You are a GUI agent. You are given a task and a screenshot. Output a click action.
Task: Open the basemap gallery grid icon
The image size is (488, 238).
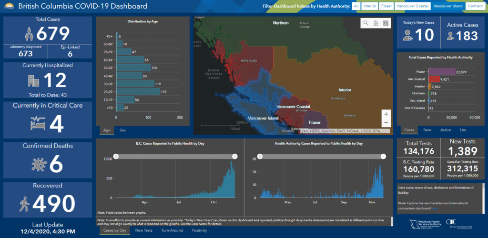coord(386,23)
